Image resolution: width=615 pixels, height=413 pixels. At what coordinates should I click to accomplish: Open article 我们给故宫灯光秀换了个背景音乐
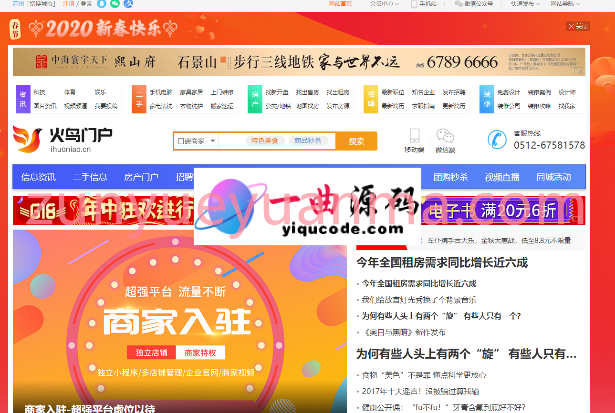point(419,300)
